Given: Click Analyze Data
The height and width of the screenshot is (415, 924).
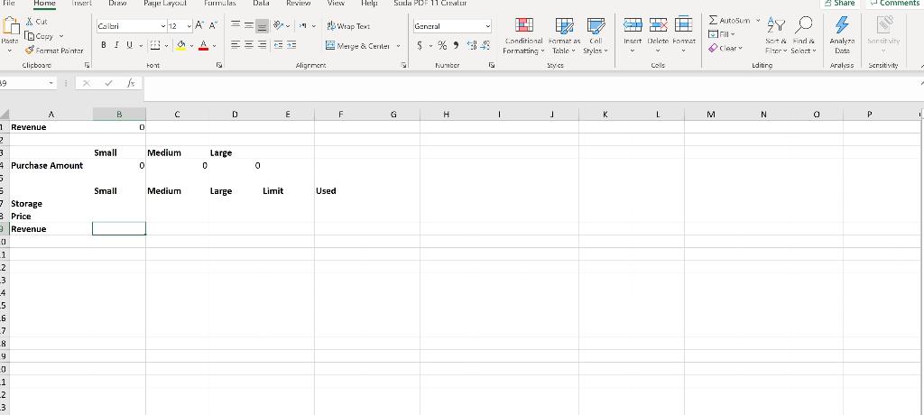Looking at the screenshot, I should 842,35.
